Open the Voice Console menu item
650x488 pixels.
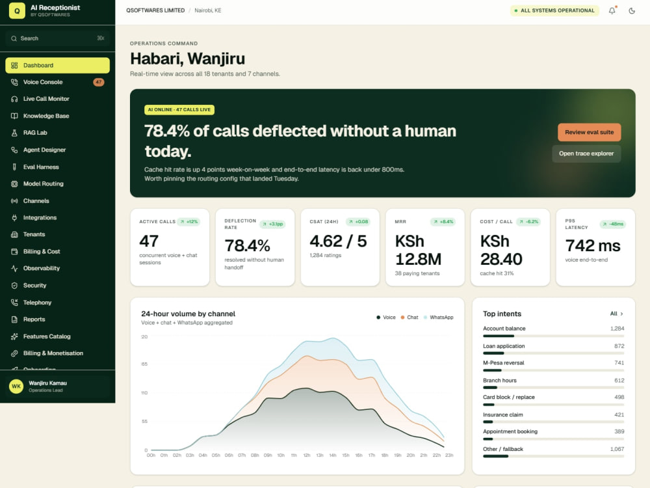coord(58,82)
